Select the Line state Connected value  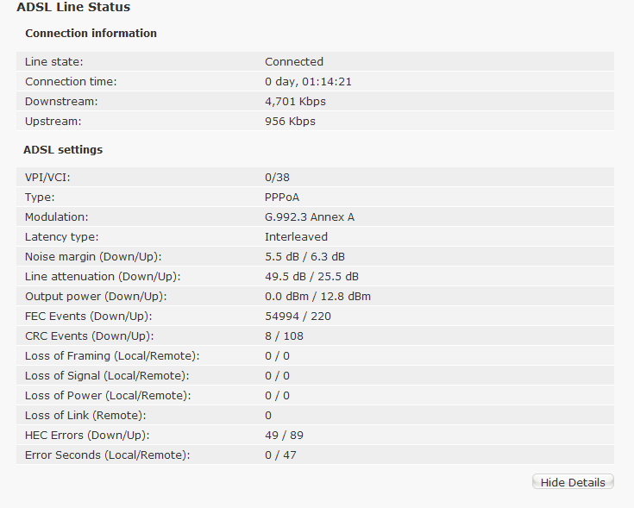pos(294,62)
